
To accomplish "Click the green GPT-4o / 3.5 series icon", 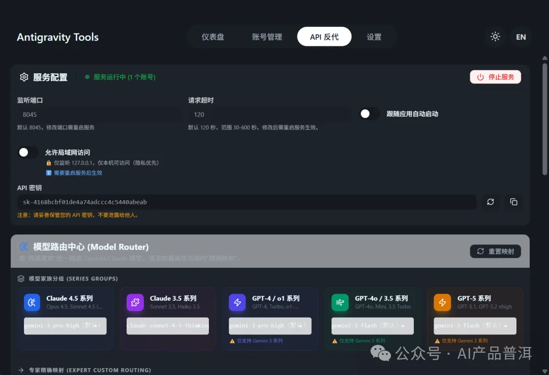I will 340,302.
